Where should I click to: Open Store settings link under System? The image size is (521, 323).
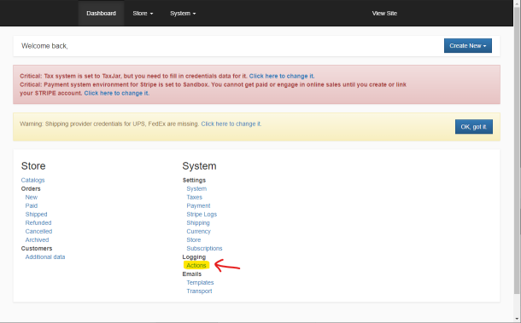tap(194, 239)
